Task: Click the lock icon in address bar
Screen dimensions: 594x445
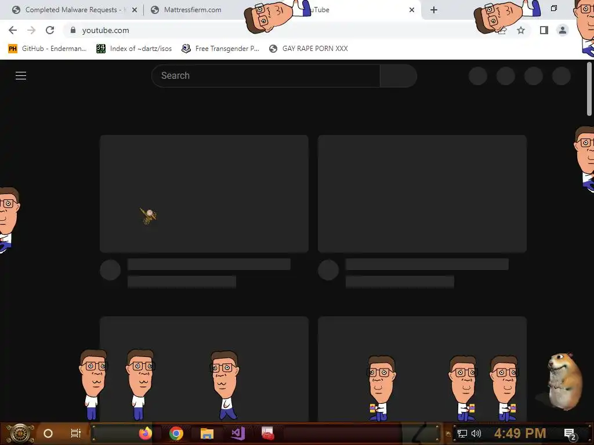Action: [x=73, y=30]
